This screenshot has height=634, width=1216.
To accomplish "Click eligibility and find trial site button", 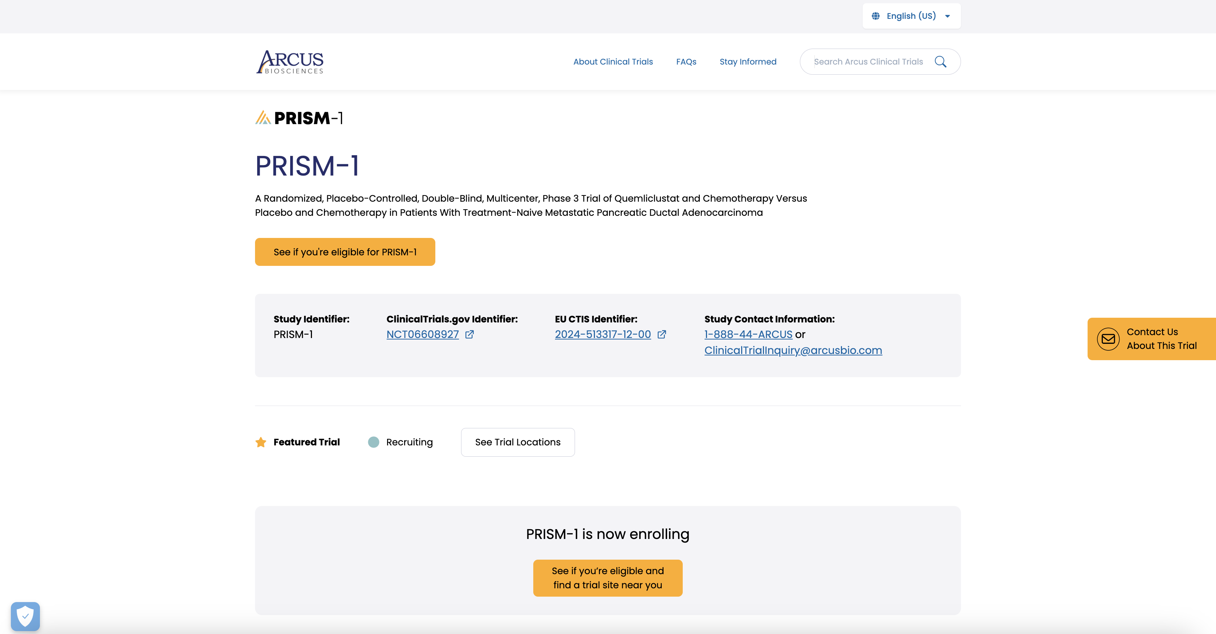I will pyautogui.click(x=608, y=578).
